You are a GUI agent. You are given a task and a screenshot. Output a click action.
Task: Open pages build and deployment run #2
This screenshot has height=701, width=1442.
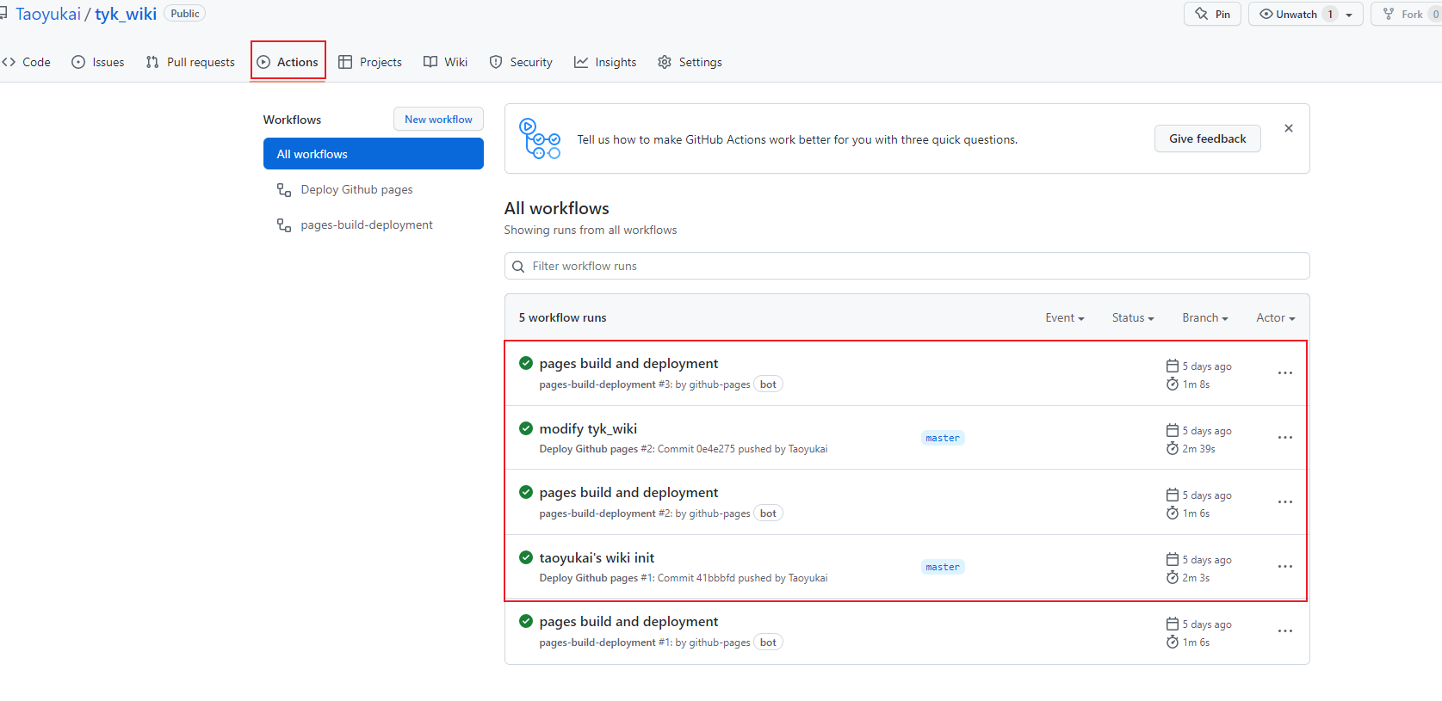pyautogui.click(x=628, y=492)
